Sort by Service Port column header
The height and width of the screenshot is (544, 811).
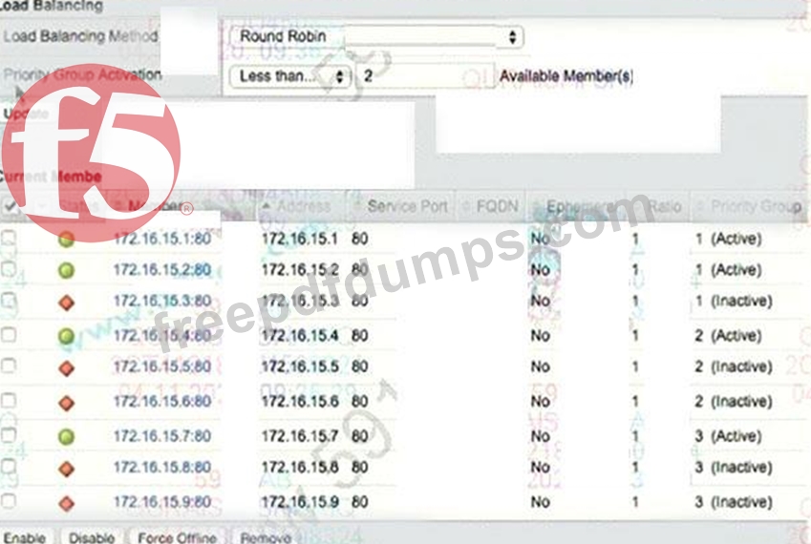[x=406, y=206]
